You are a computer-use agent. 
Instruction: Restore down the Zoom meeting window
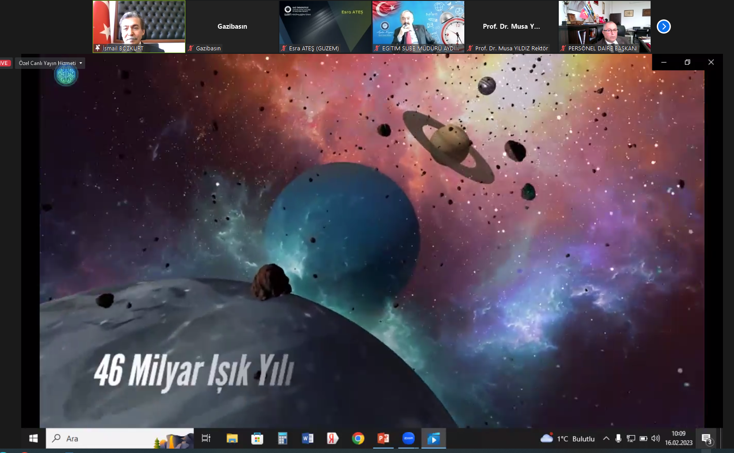pos(687,62)
